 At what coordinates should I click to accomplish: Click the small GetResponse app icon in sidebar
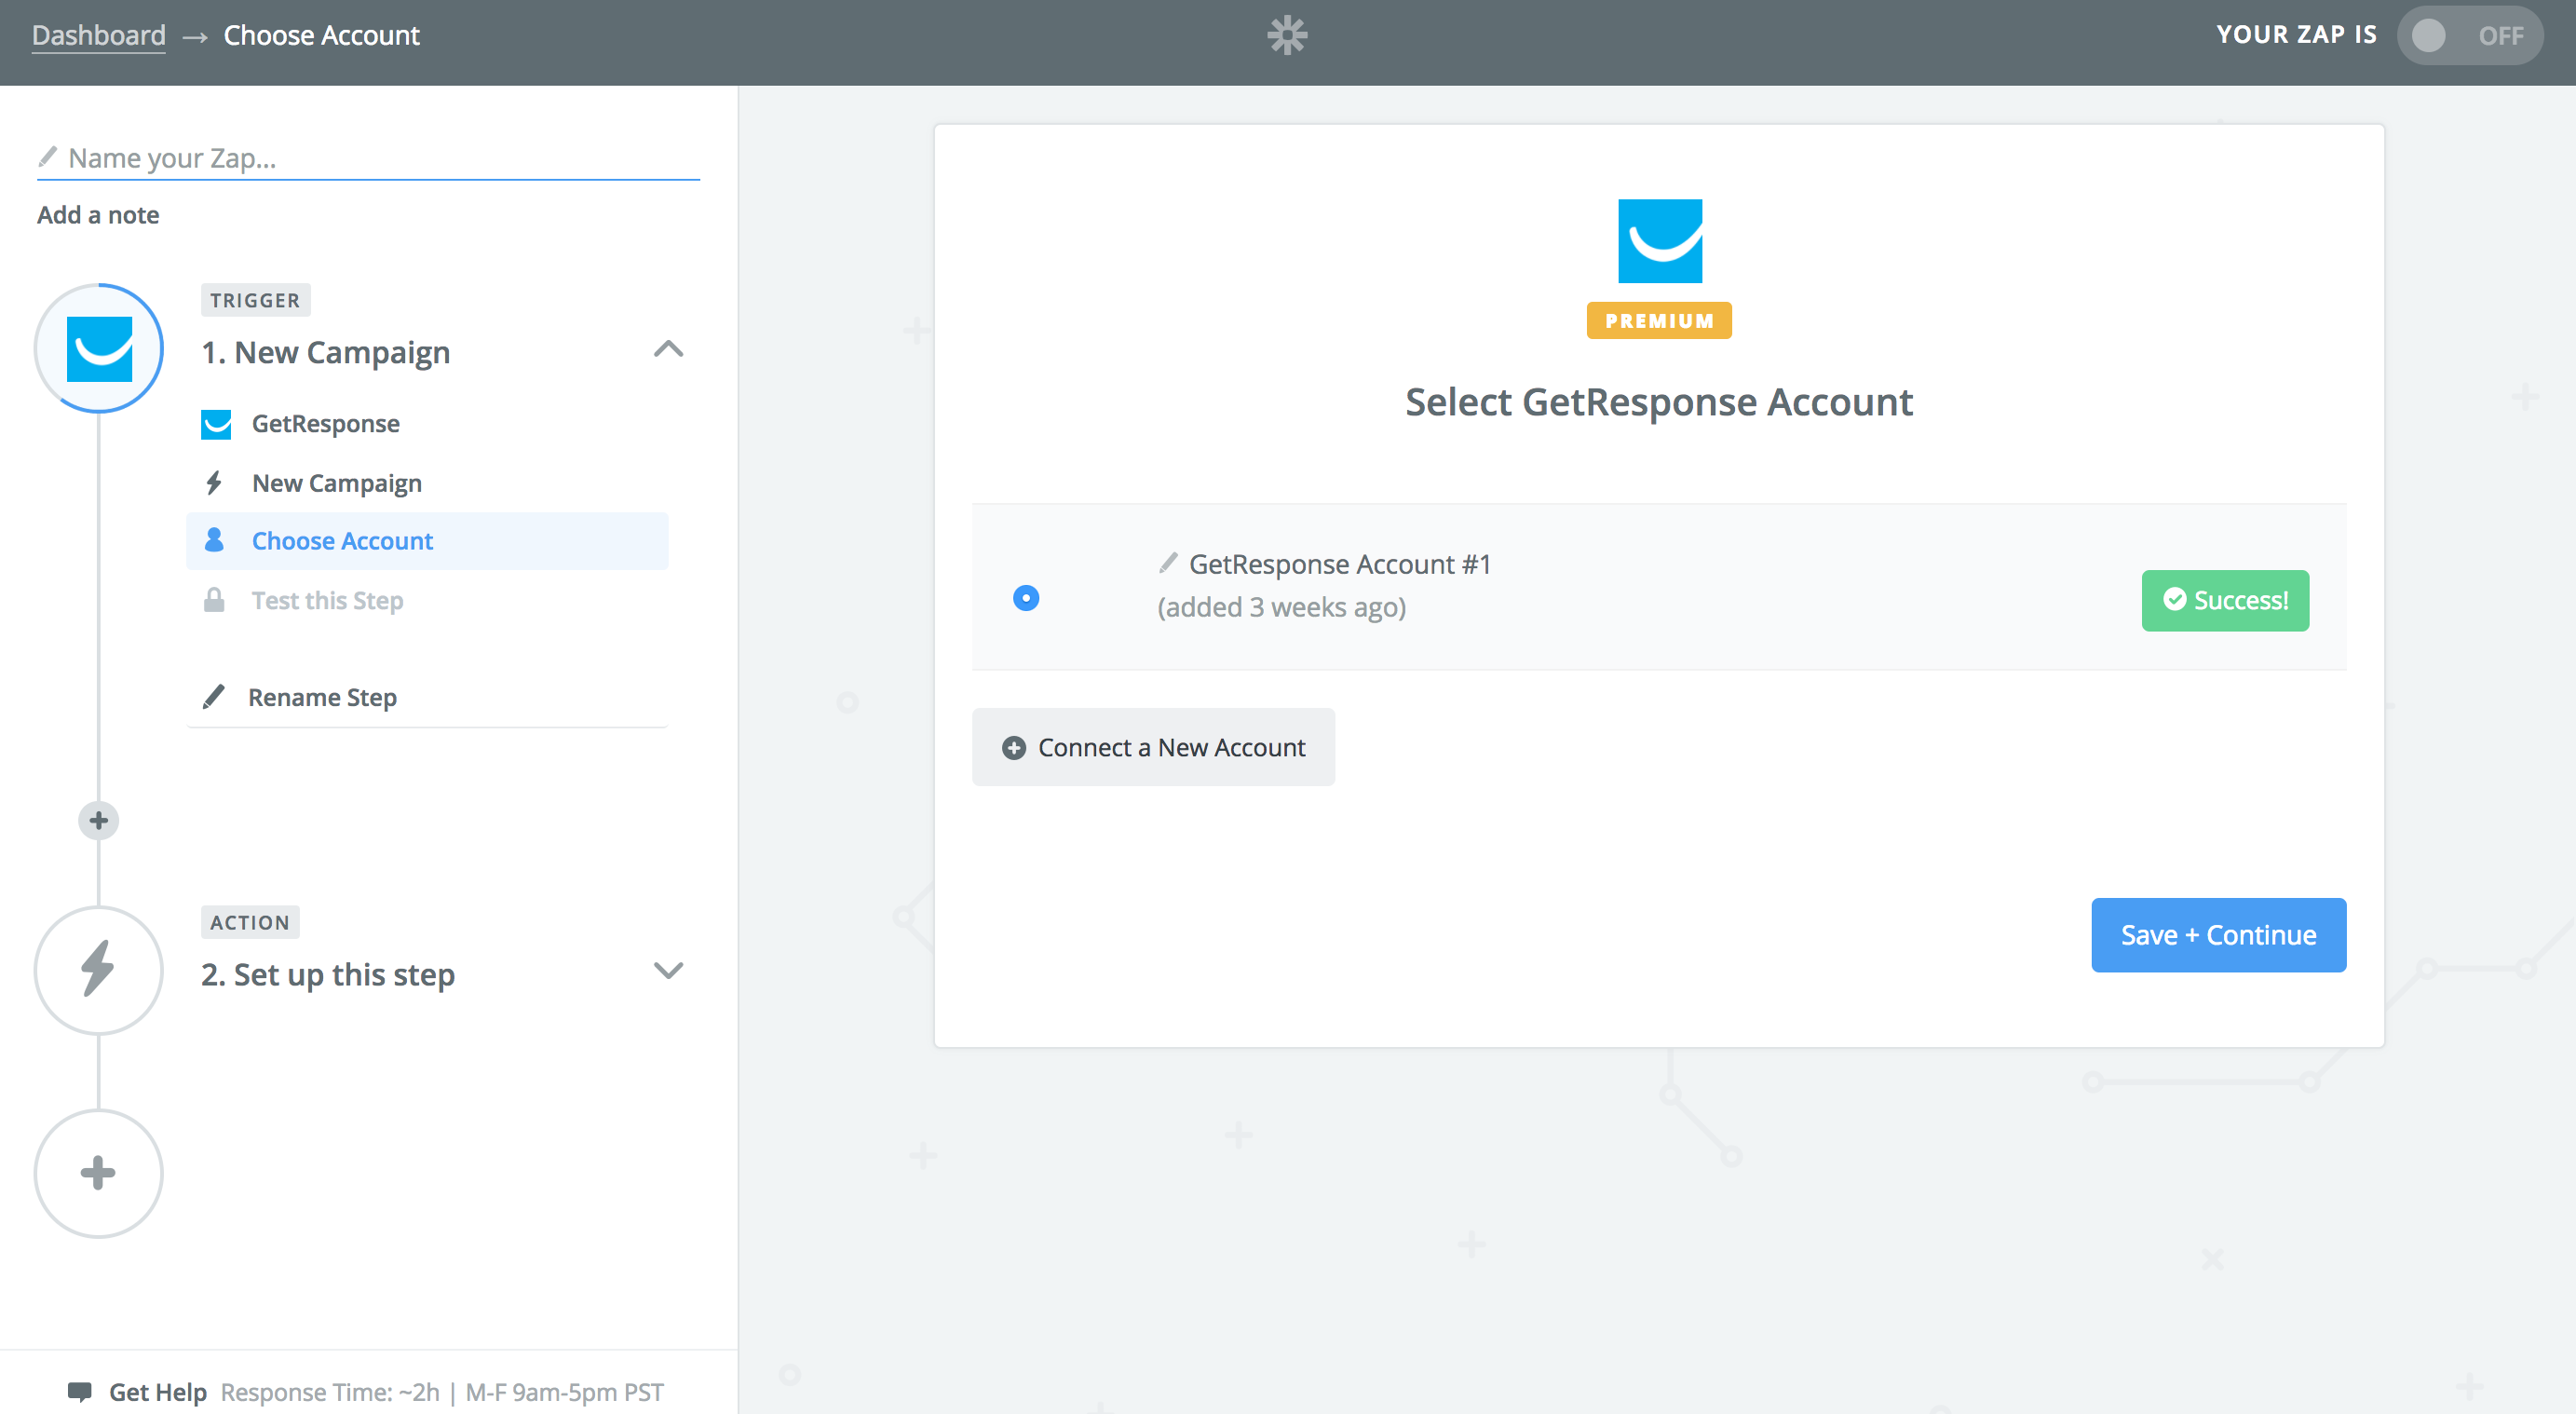(216, 424)
